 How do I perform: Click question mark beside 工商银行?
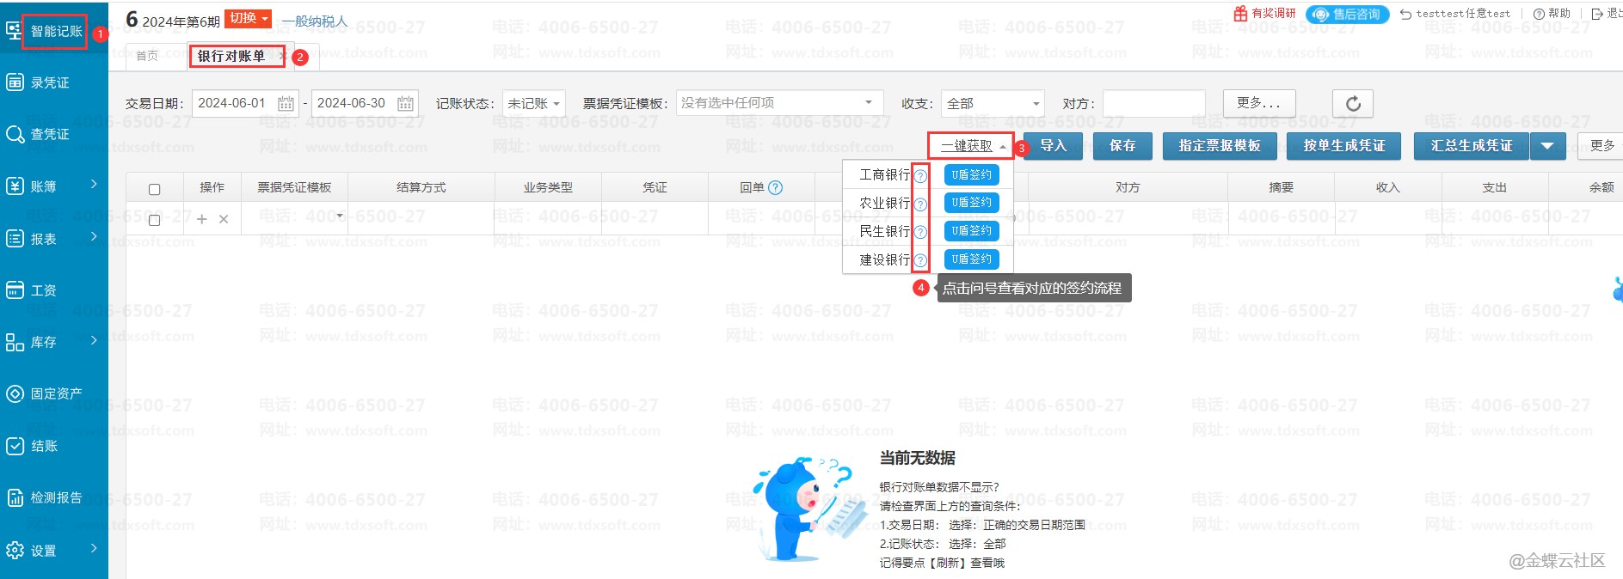pyautogui.click(x=920, y=176)
